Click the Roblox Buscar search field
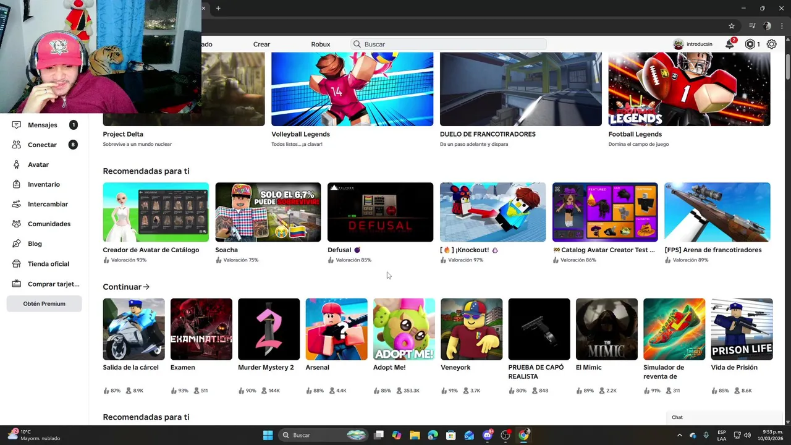Image resolution: width=791 pixels, height=445 pixels. pyautogui.click(x=449, y=44)
